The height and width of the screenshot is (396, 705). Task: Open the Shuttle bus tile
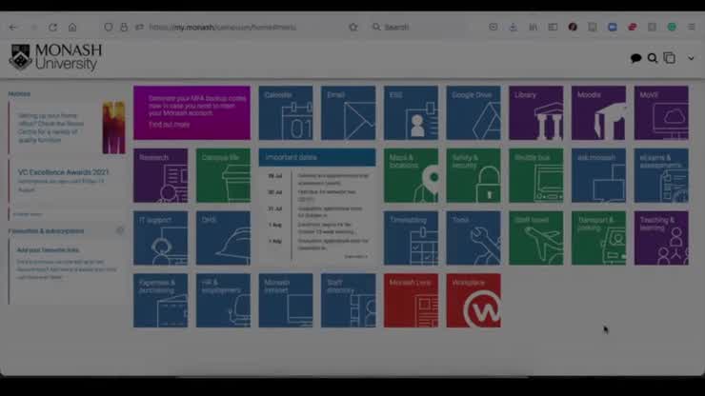[x=536, y=175]
